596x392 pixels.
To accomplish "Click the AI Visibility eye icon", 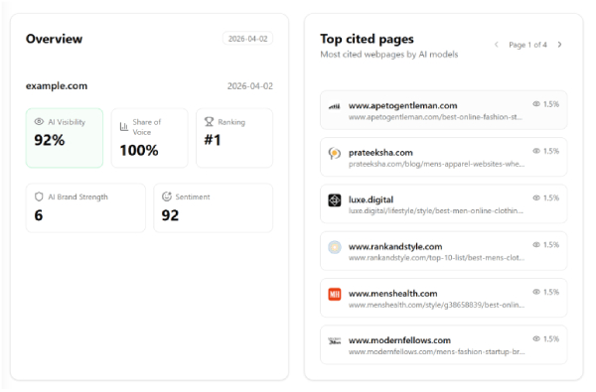I will (39, 122).
